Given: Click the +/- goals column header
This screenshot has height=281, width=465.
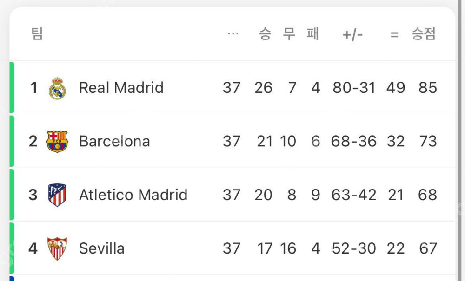Looking at the screenshot, I should tap(352, 34).
